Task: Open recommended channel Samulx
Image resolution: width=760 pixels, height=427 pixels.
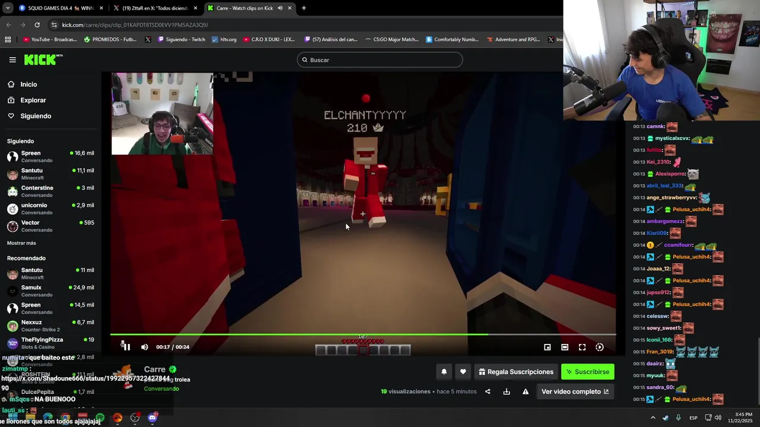Action: click(50, 291)
